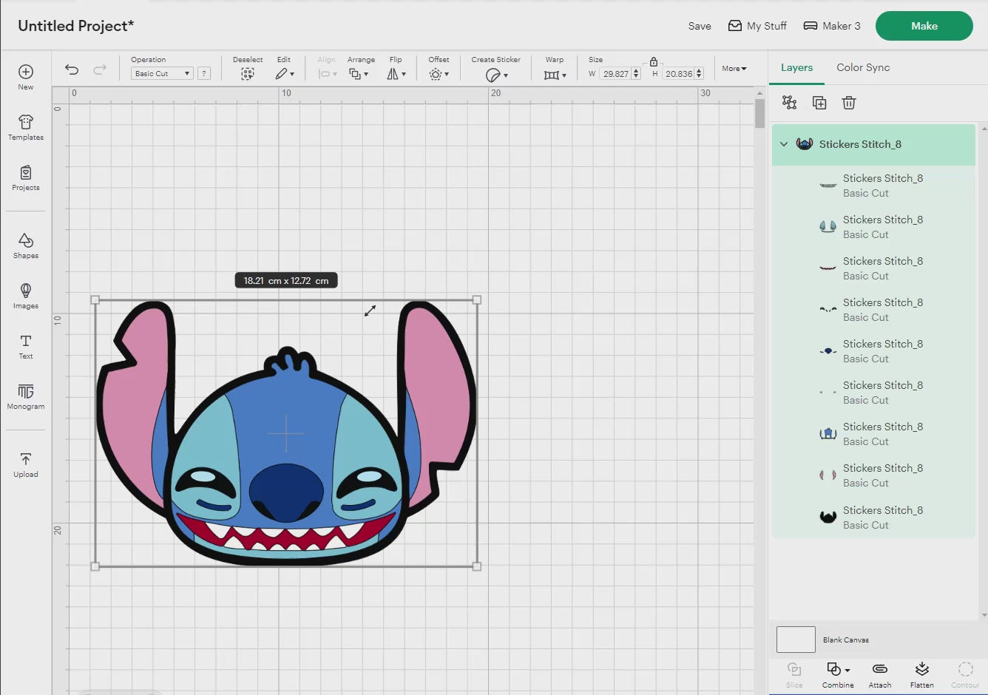Select the pink ears layer row
Screen dimensions: 988x695
pyautogui.click(x=873, y=475)
